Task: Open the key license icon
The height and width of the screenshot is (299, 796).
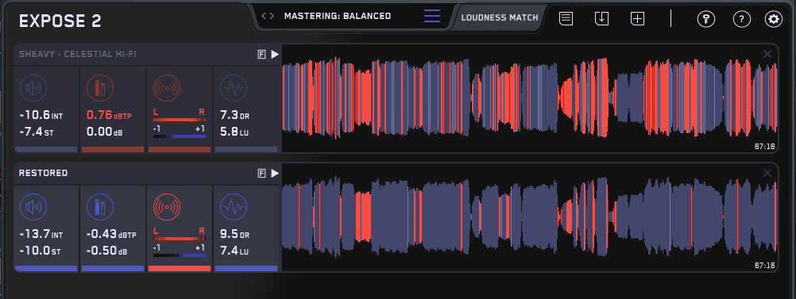Action: coord(706,19)
